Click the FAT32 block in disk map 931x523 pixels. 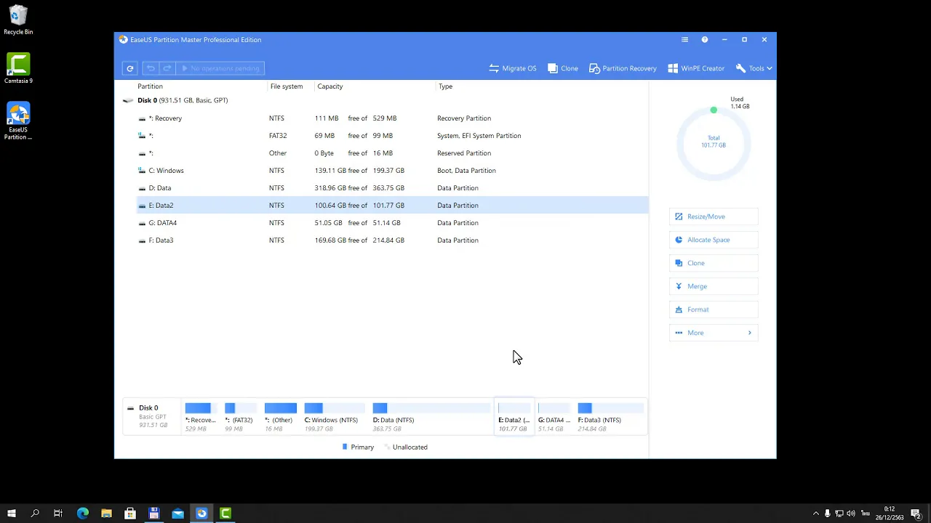[x=240, y=417]
